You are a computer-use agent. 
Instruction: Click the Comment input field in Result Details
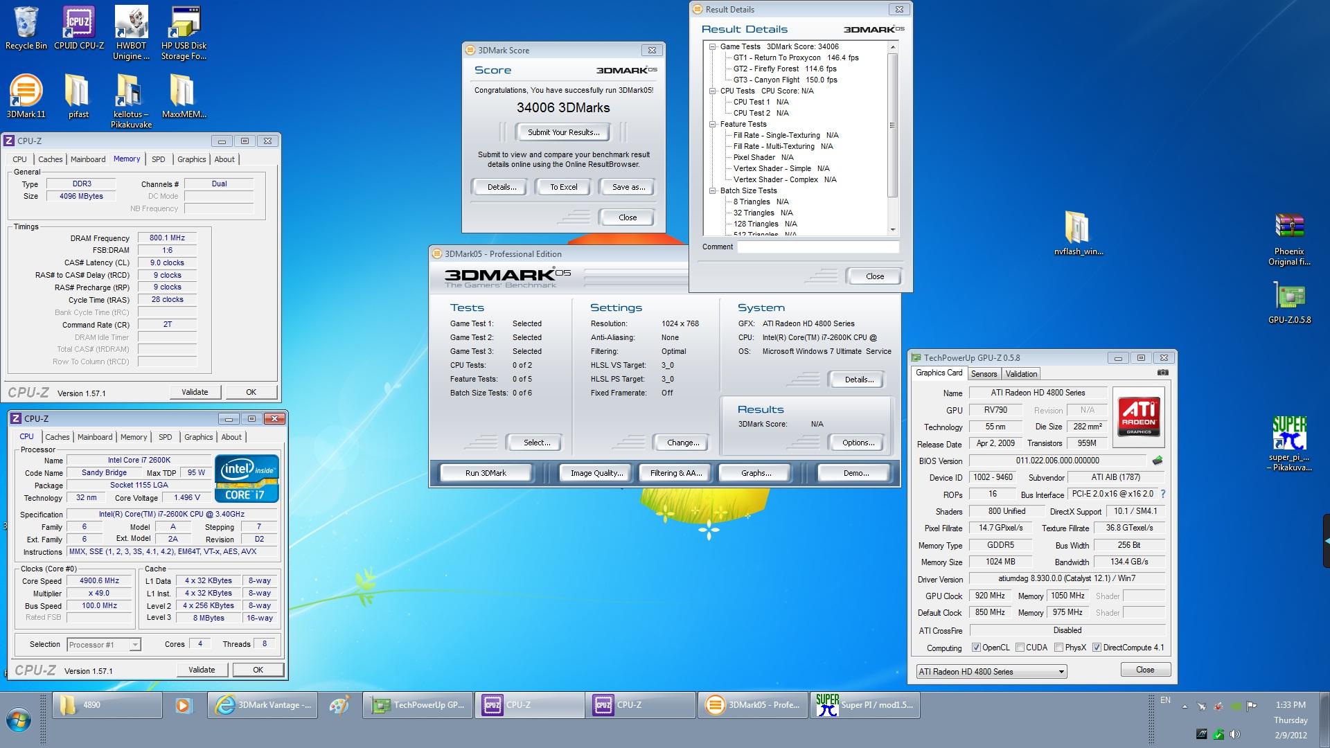pyautogui.click(x=818, y=247)
